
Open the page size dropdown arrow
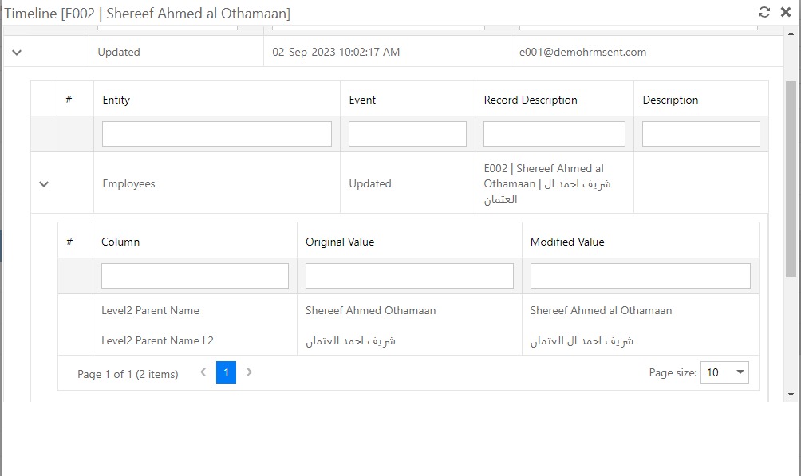(739, 372)
